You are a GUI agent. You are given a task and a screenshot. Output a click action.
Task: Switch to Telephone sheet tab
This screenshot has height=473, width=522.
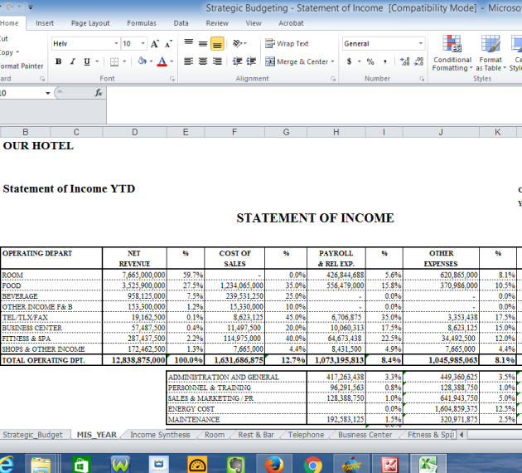306,435
